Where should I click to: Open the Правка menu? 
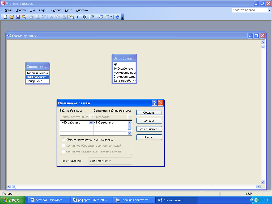coord(21,10)
